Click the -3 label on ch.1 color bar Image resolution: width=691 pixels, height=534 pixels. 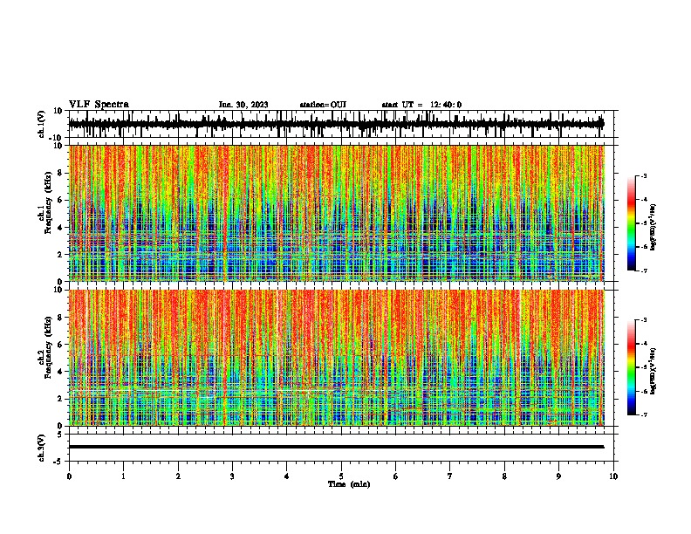(643, 175)
